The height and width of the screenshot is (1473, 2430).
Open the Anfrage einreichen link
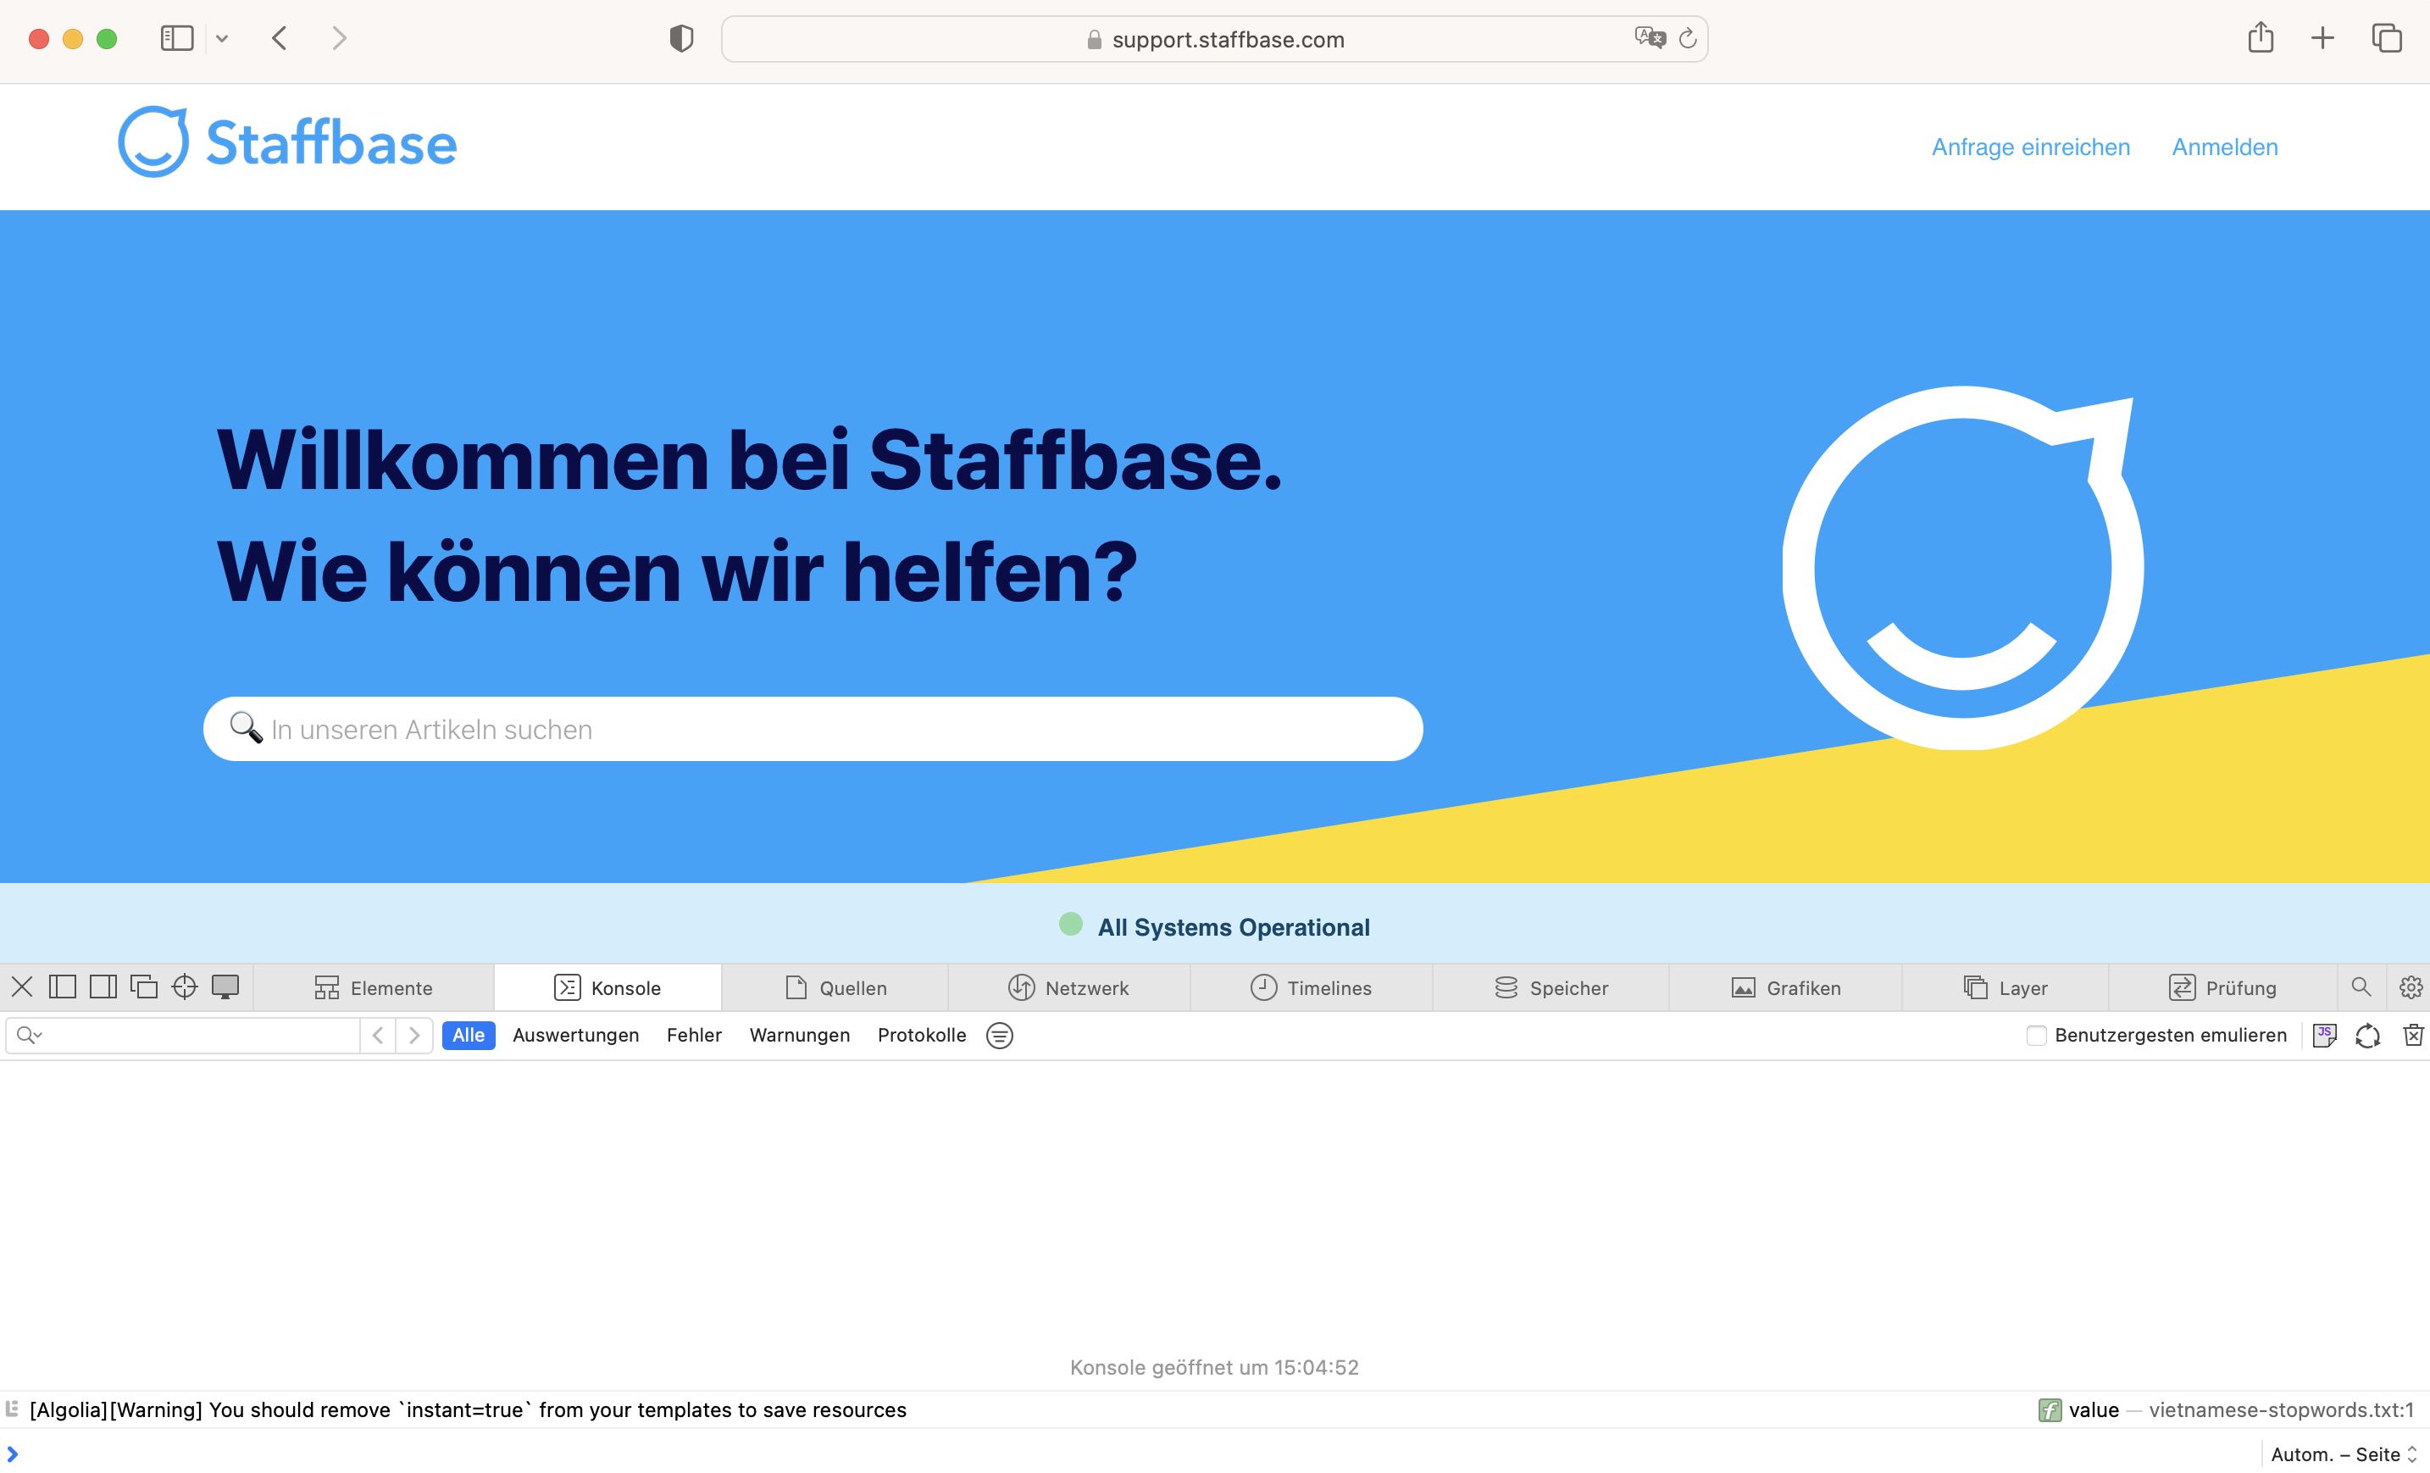pyautogui.click(x=2031, y=147)
